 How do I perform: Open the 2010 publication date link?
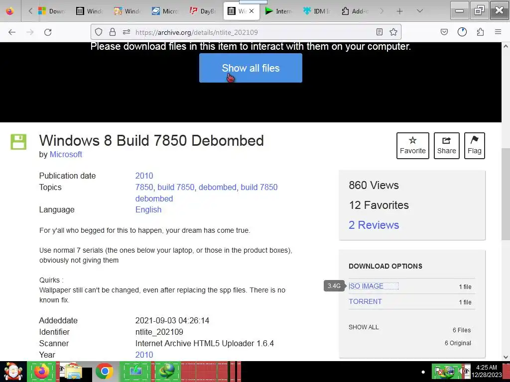click(144, 176)
